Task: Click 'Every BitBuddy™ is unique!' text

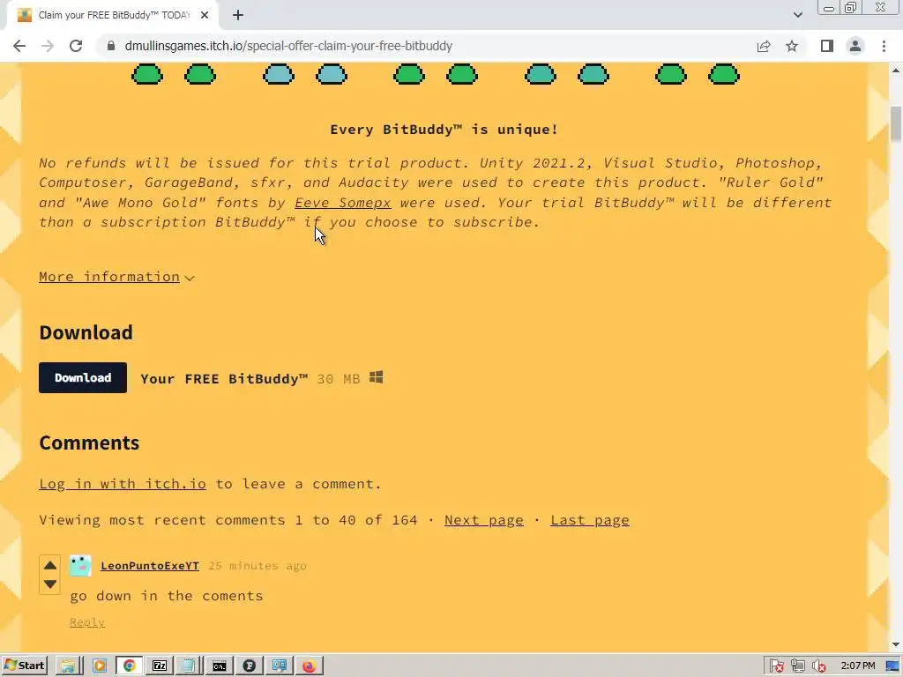Action: [444, 130]
